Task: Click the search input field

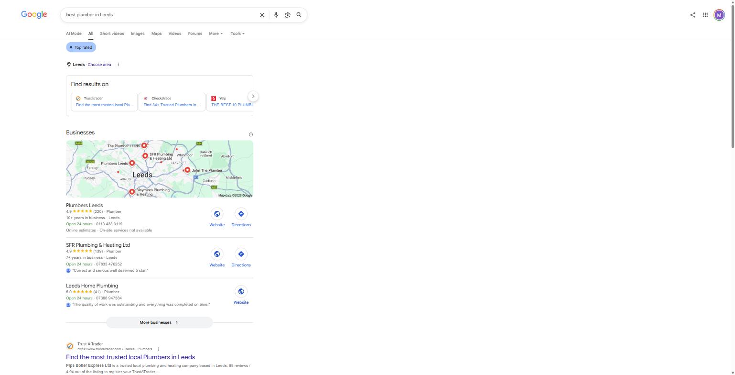Action: (x=161, y=15)
